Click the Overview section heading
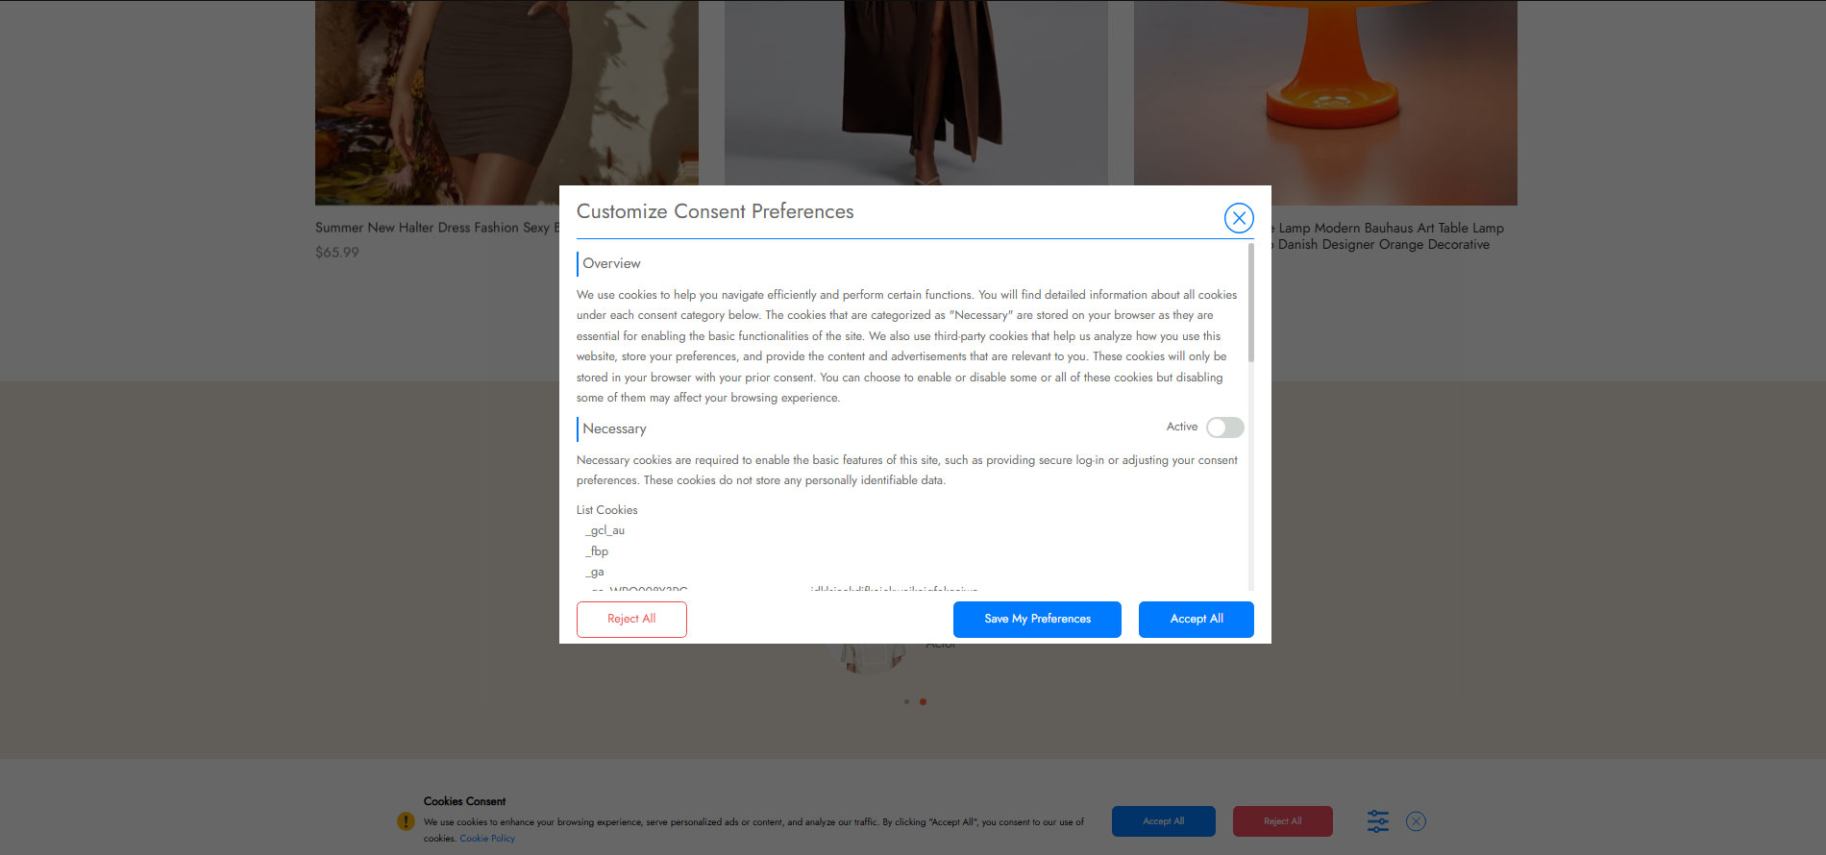The height and width of the screenshot is (855, 1826). click(611, 263)
